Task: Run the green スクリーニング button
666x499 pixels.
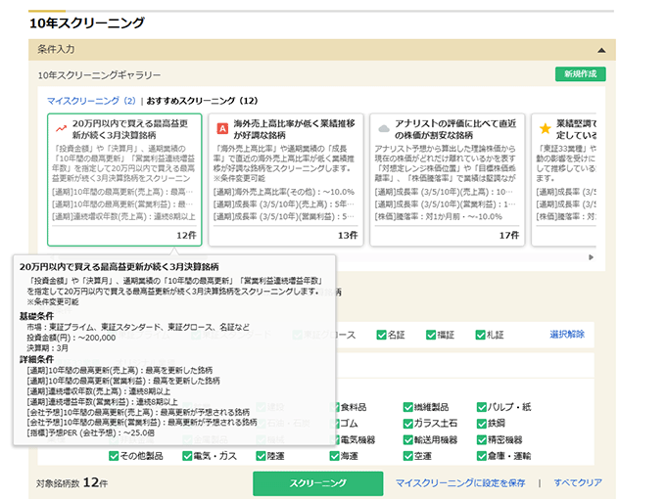Action: coord(317,483)
